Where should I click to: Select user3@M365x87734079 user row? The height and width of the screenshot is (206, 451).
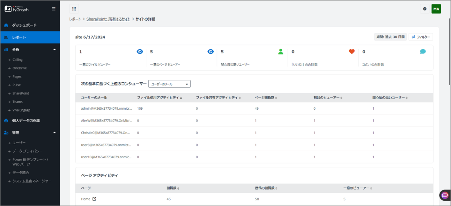point(254,145)
